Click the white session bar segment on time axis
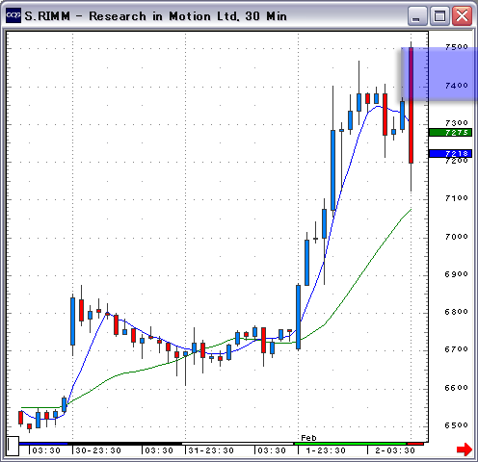 [x=238, y=444]
